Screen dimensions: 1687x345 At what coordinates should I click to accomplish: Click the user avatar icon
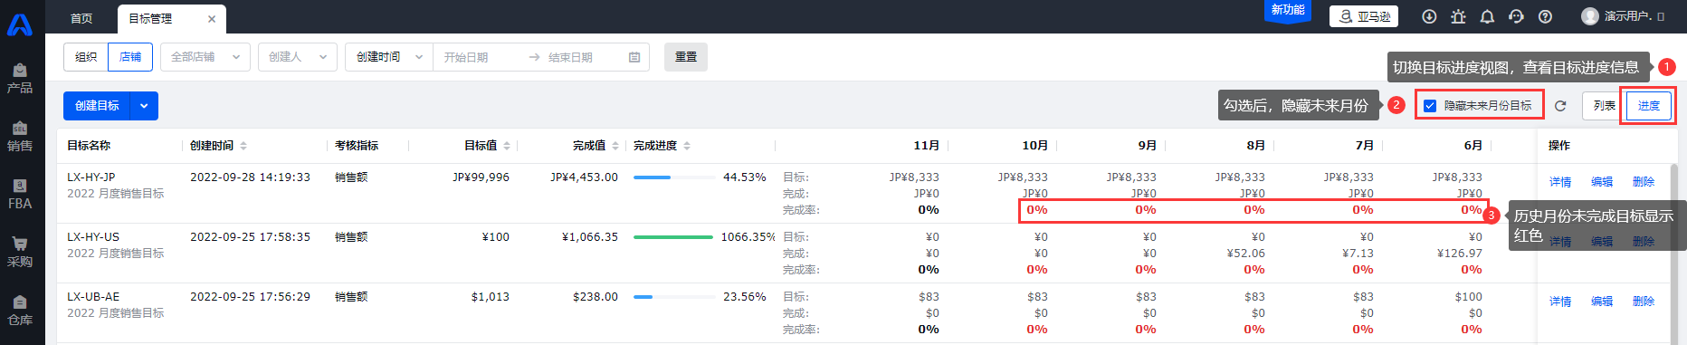pyautogui.click(x=1590, y=16)
